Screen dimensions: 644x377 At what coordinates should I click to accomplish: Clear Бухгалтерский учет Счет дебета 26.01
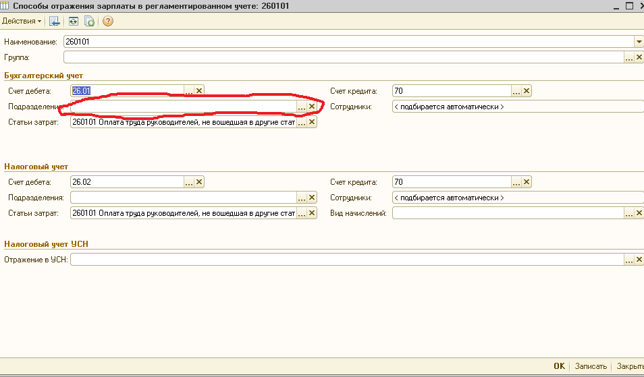[x=198, y=91]
